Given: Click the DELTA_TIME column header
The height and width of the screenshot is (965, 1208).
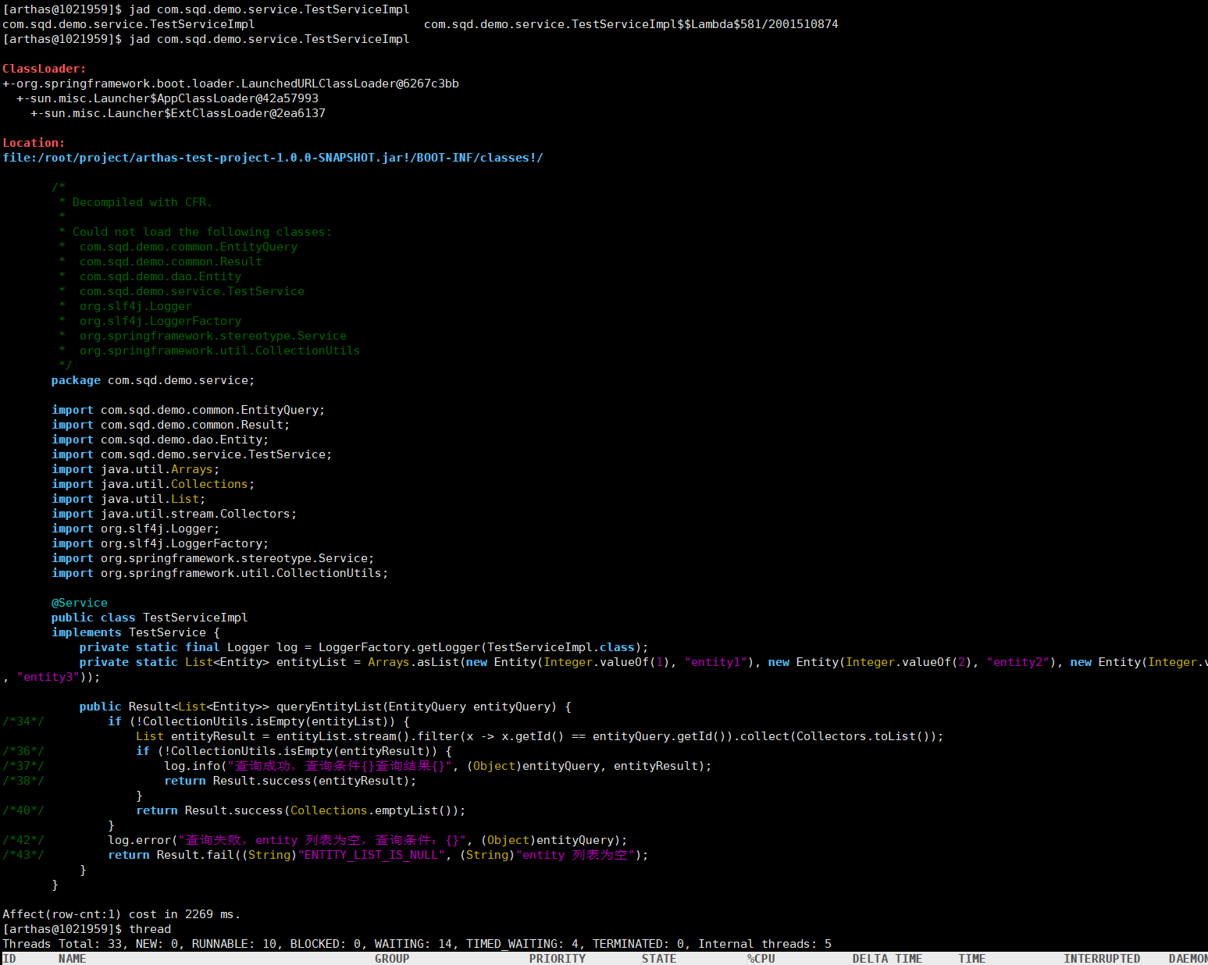Looking at the screenshot, I should pos(888,959).
